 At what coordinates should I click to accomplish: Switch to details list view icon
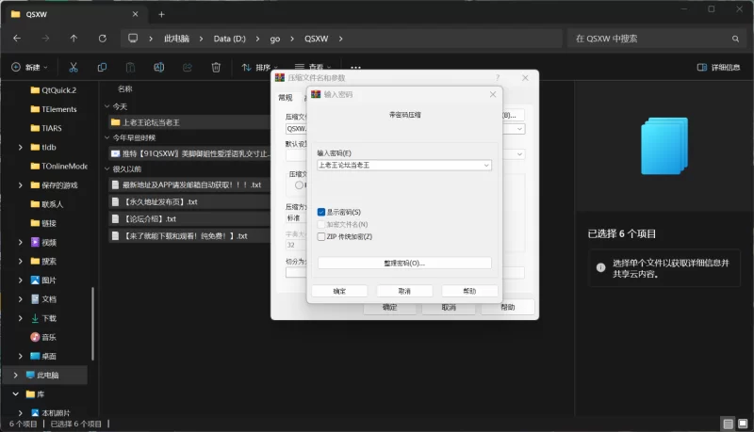[728, 424]
